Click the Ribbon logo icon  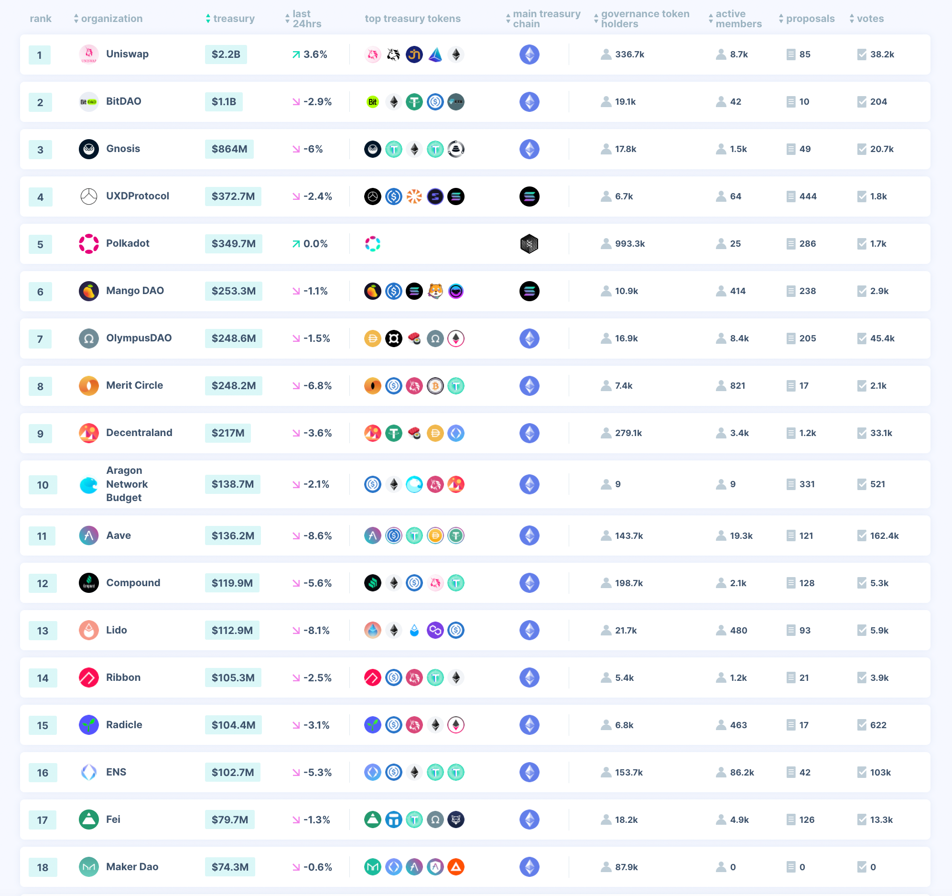[88, 678]
